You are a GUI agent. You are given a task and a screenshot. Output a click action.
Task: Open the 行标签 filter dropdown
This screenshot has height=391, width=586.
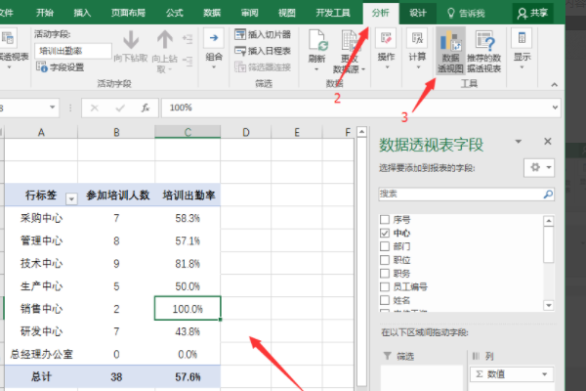pyautogui.click(x=69, y=196)
